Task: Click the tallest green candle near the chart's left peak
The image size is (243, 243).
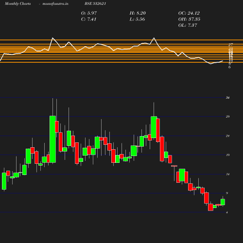Action: coord(52,139)
